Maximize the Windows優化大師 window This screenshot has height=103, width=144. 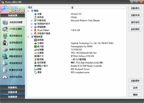click(x=136, y=2)
